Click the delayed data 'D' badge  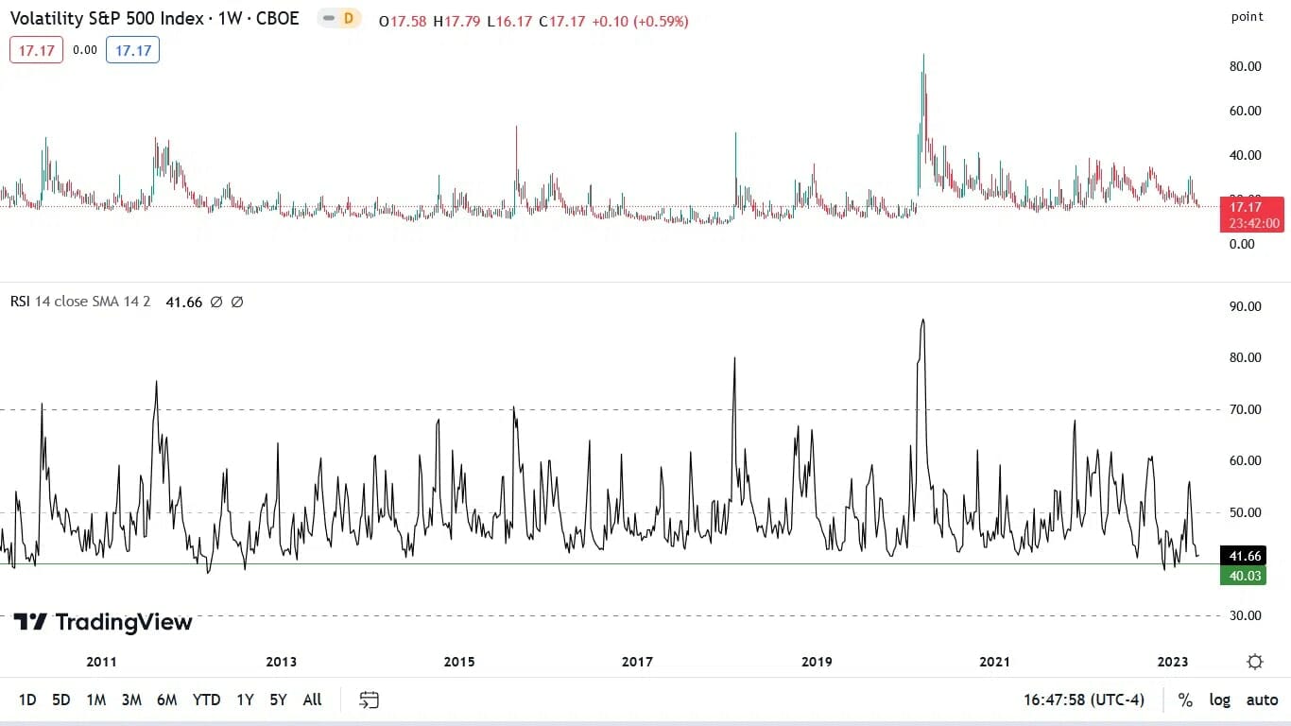349,18
